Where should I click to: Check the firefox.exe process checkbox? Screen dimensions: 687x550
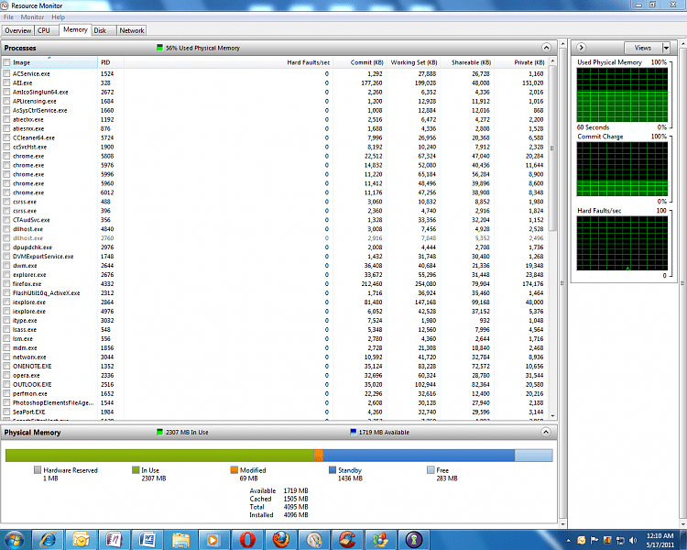pyautogui.click(x=6, y=284)
